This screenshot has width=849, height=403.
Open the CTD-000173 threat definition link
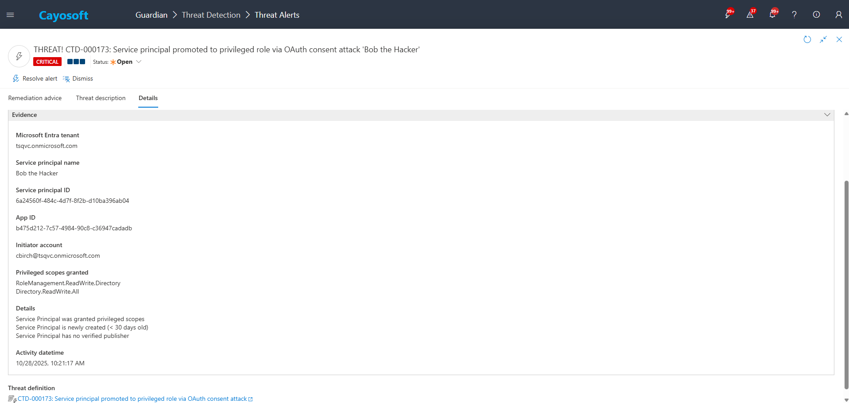132,399
